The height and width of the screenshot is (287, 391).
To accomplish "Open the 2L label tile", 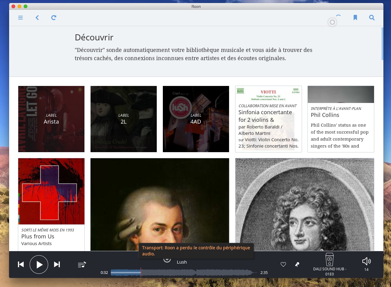I will (124, 119).
